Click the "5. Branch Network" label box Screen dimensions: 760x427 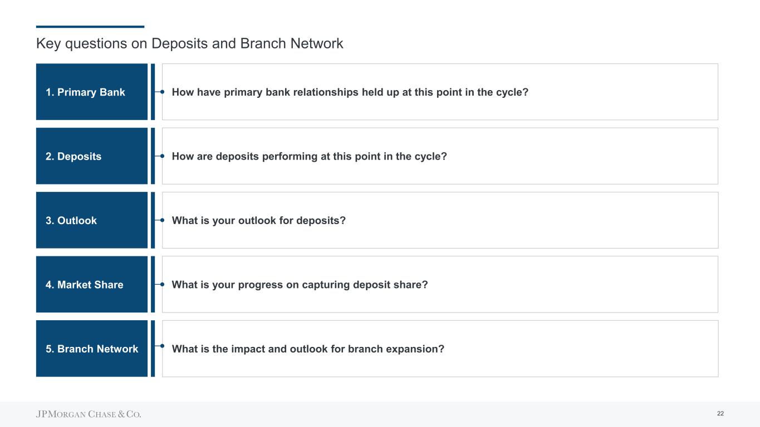92,349
